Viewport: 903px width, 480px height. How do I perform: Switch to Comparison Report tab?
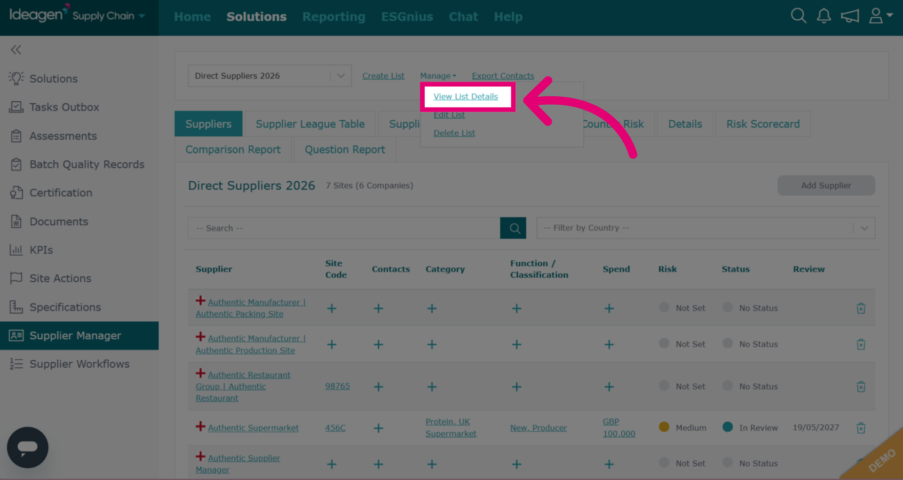(233, 149)
